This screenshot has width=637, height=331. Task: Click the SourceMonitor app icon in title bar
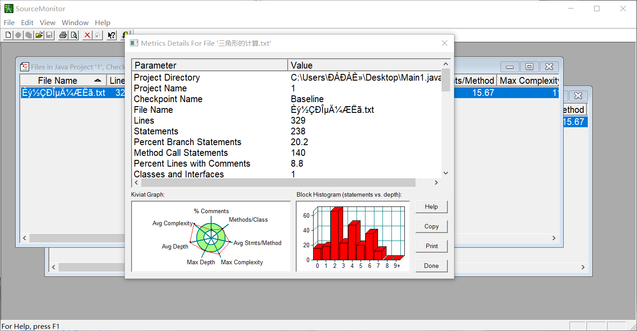[8, 9]
